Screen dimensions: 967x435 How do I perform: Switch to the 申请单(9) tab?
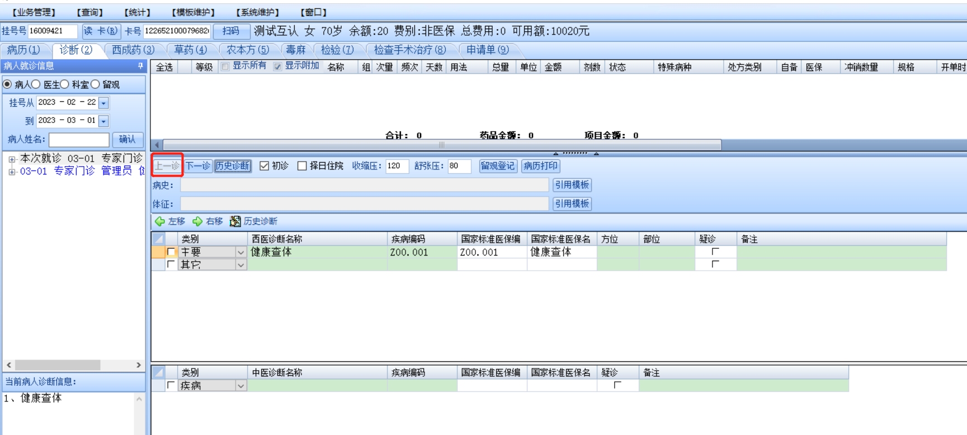[488, 50]
